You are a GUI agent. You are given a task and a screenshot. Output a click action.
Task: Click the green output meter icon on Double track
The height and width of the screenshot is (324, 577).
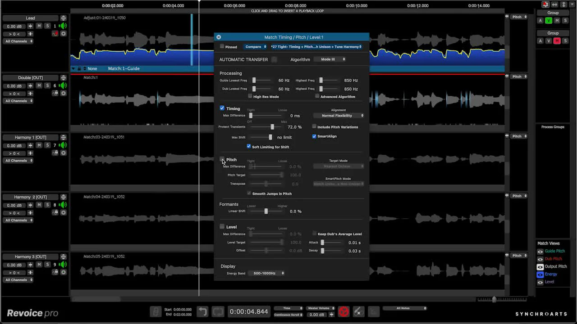point(63,85)
